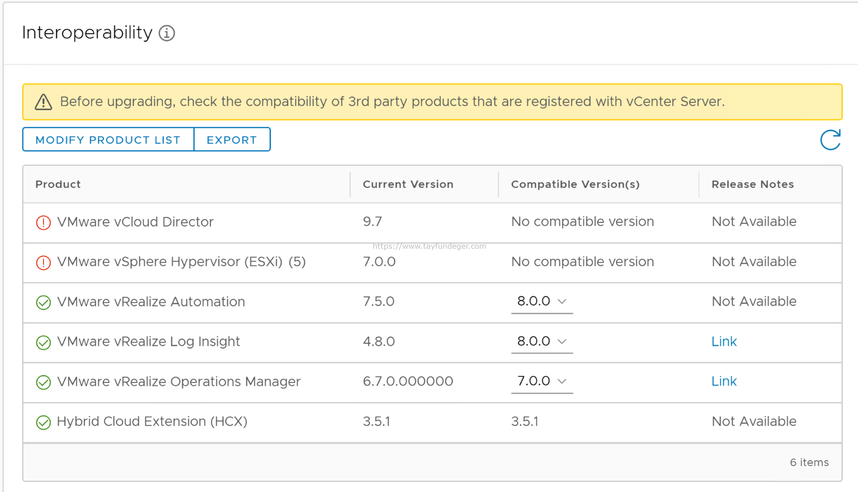
Task: Click the Release Notes column header
Action: (x=752, y=184)
